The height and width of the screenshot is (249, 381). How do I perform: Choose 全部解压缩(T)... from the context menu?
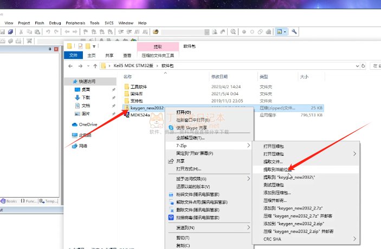[x=190, y=137]
